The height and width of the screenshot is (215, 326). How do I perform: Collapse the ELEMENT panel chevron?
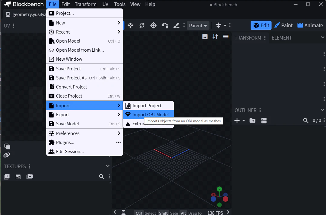click(x=322, y=37)
